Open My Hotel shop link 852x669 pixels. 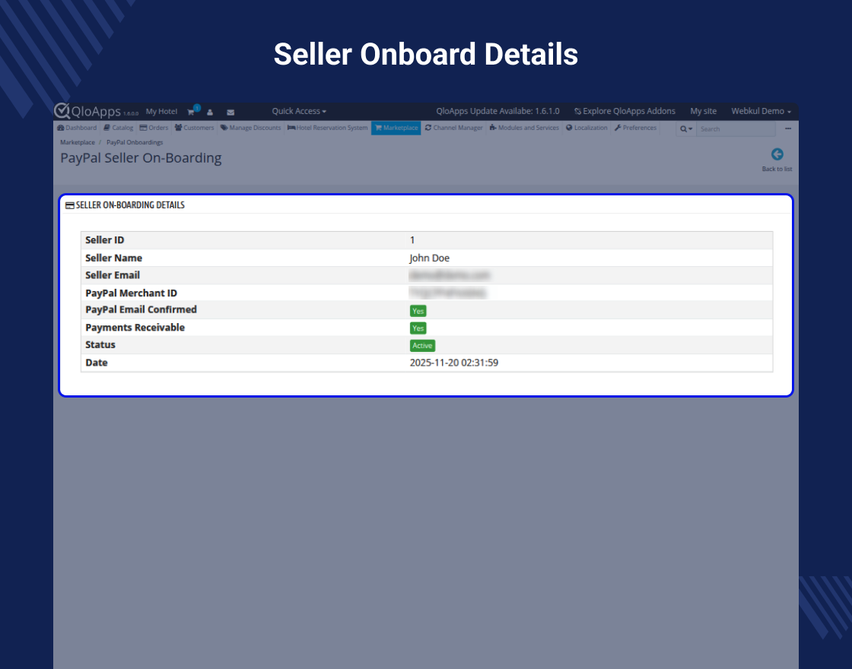pos(161,111)
